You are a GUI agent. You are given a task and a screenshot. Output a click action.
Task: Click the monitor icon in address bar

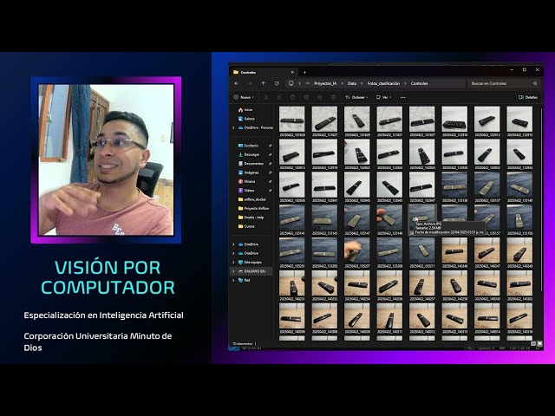(x=291, y=83)
